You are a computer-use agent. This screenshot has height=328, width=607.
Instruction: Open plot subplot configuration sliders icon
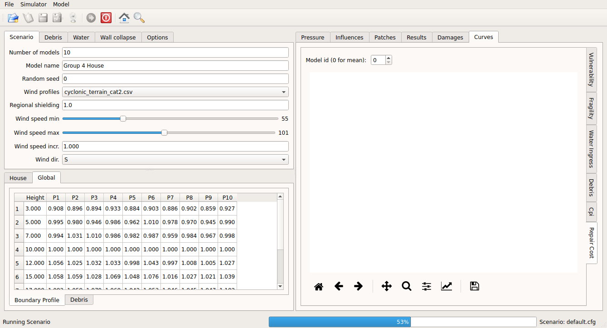(427, 286)
